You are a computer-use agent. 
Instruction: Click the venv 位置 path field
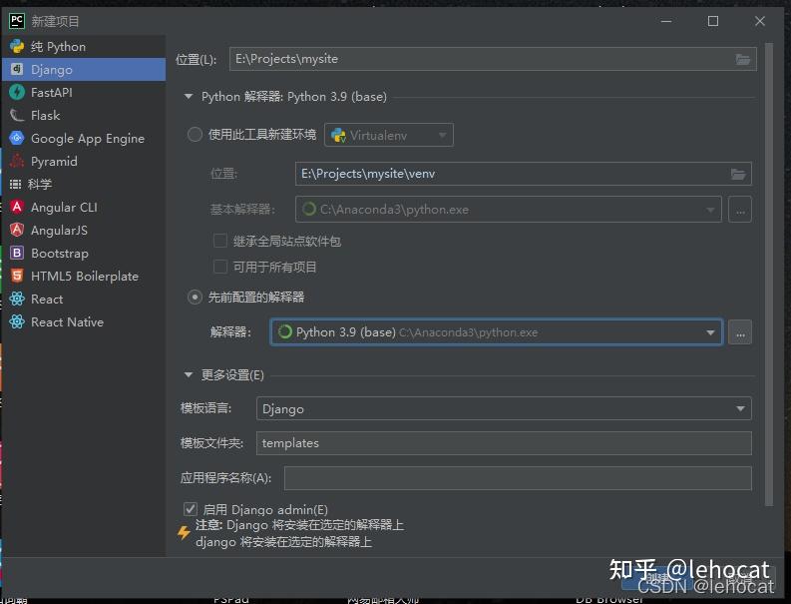pyautogui.click(x=523, y=174)
